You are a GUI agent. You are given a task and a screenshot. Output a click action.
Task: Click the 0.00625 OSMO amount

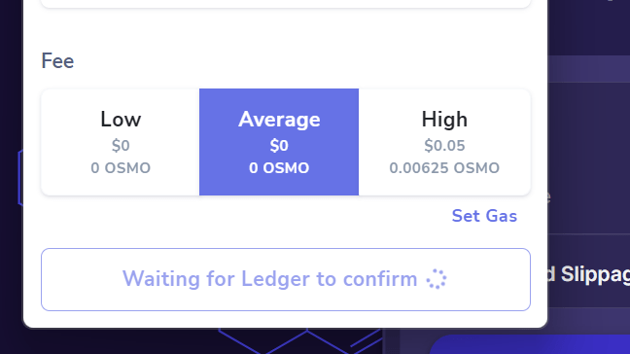444,168
